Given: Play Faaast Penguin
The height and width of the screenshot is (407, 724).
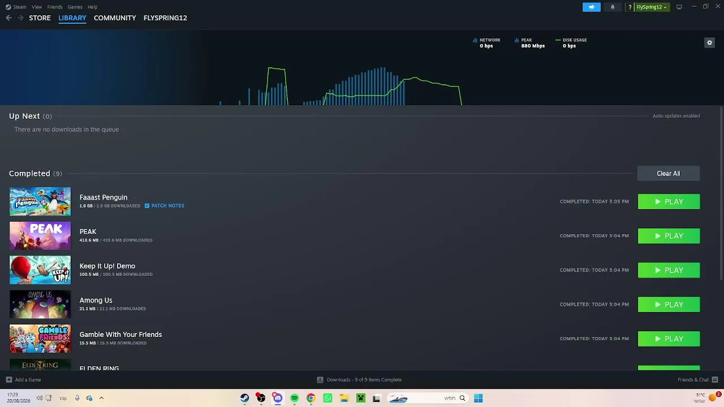Looking at the screenshot, I should [669, 202].
